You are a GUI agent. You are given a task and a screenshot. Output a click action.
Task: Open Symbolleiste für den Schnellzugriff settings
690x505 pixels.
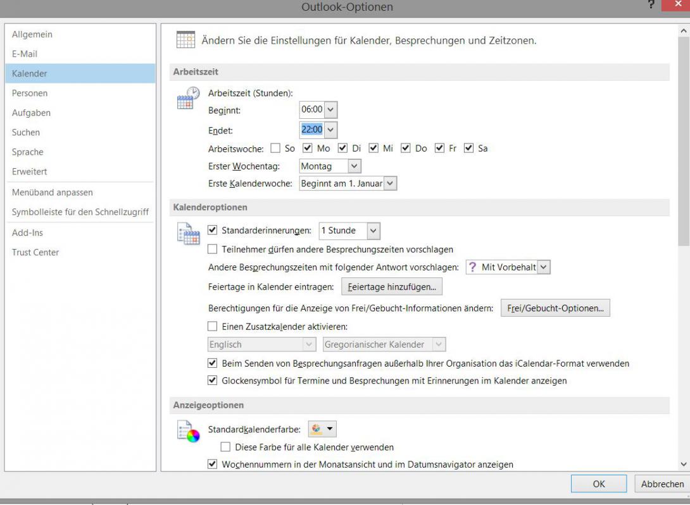[80, 212]
